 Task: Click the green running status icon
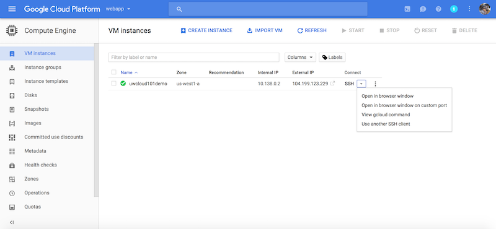point(123,84)
